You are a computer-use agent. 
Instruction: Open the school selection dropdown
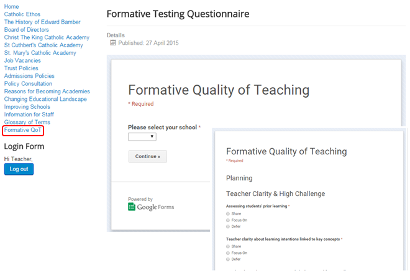coord(142,137)
